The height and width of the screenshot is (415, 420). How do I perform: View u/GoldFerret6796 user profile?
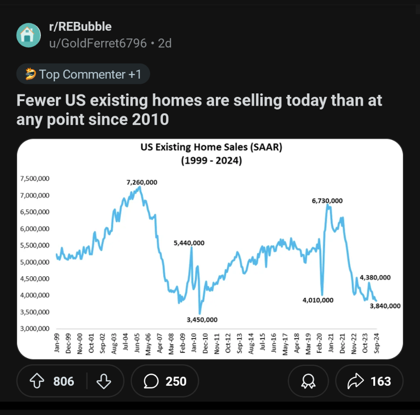click(98, 43)
